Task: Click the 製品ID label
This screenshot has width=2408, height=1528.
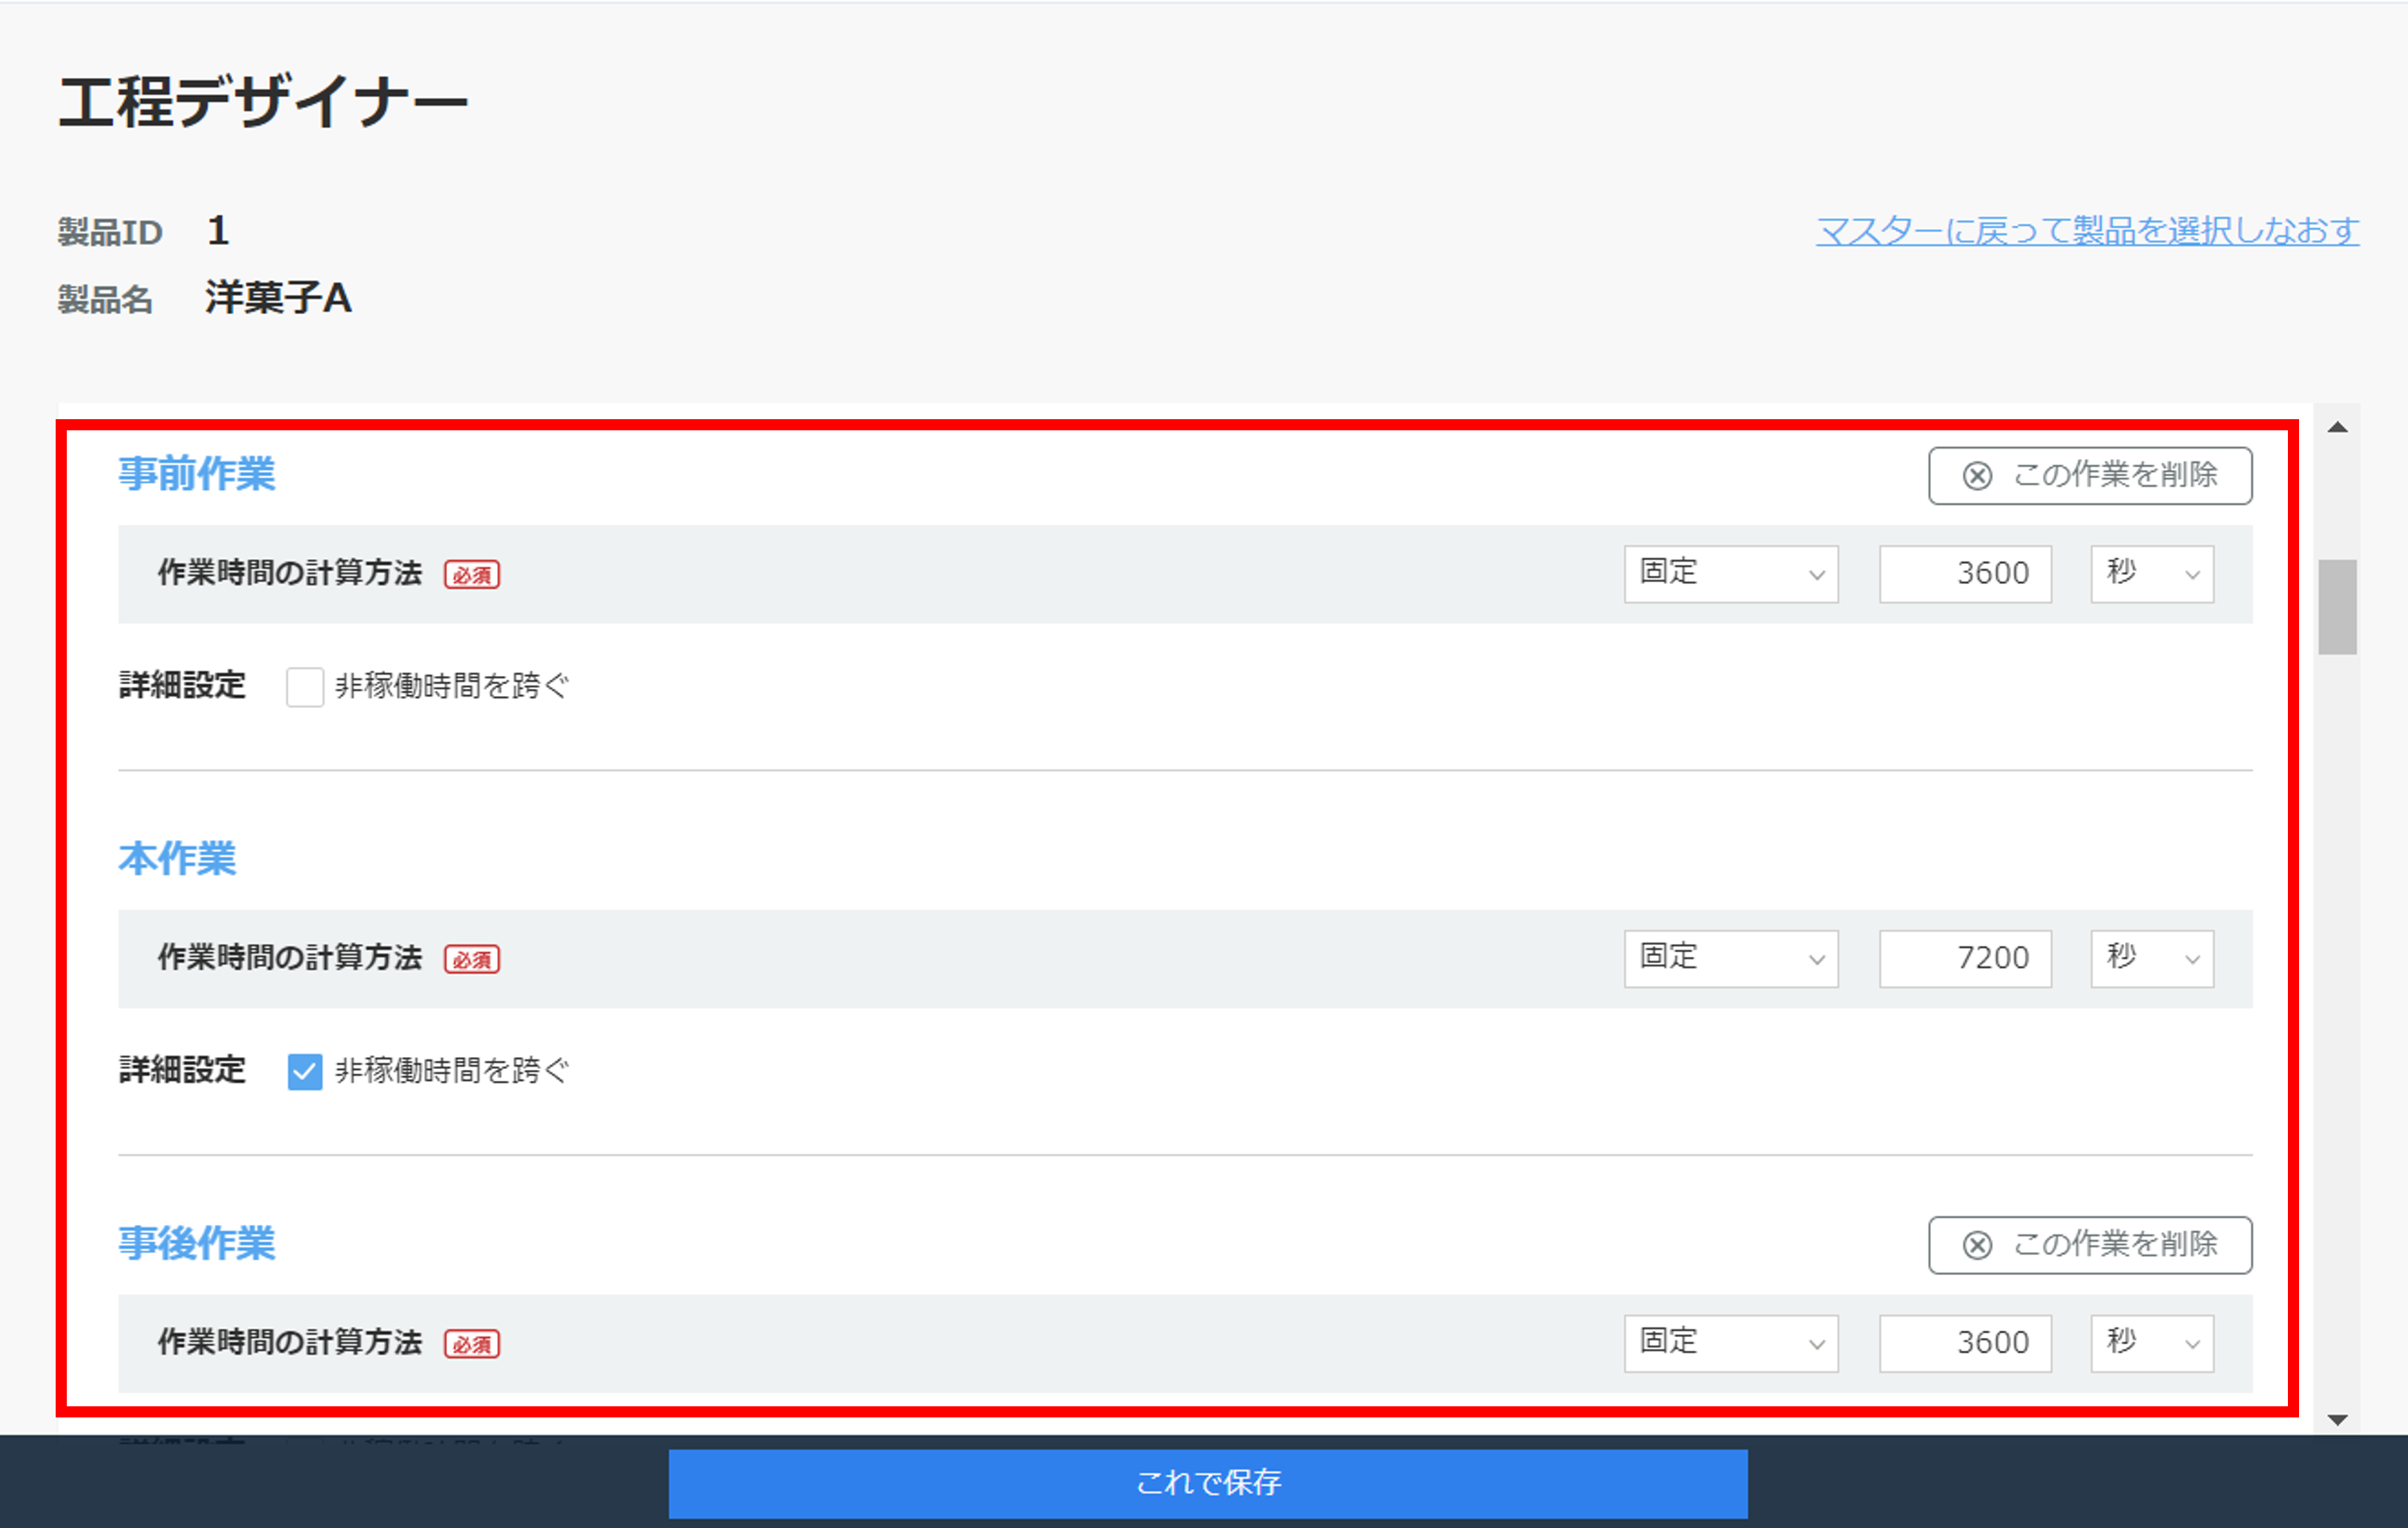Action: pyautogui.click(x=110, y=232)
